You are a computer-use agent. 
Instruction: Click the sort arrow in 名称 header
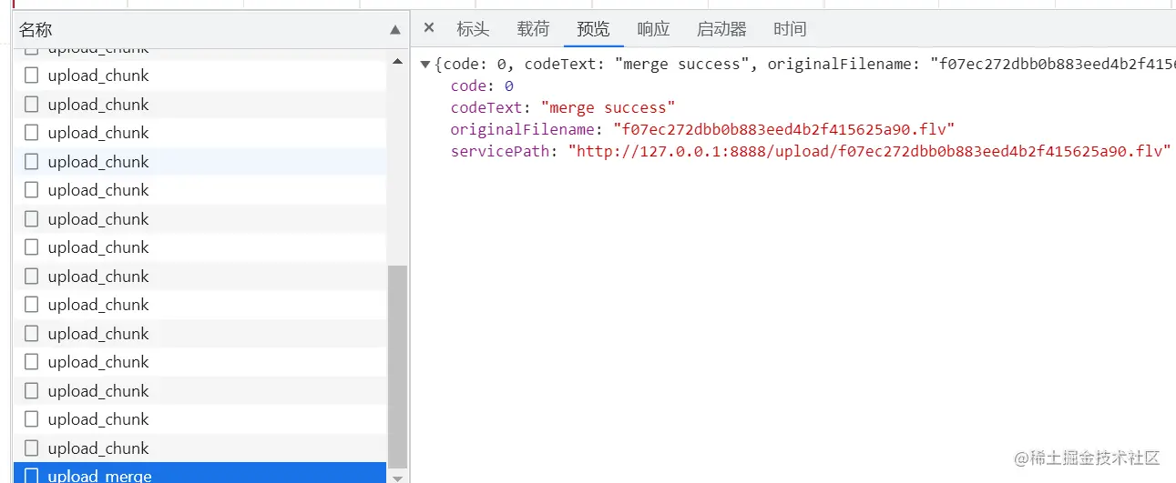pos(395,30)
